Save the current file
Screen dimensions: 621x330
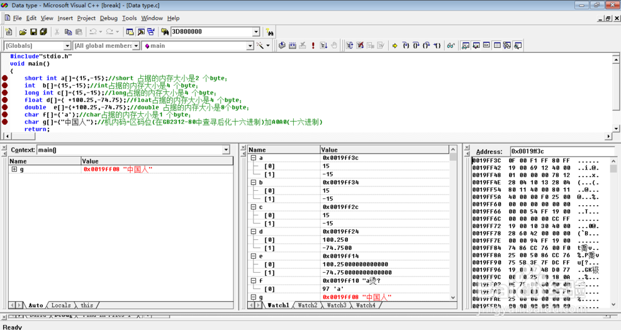(34, 32)
